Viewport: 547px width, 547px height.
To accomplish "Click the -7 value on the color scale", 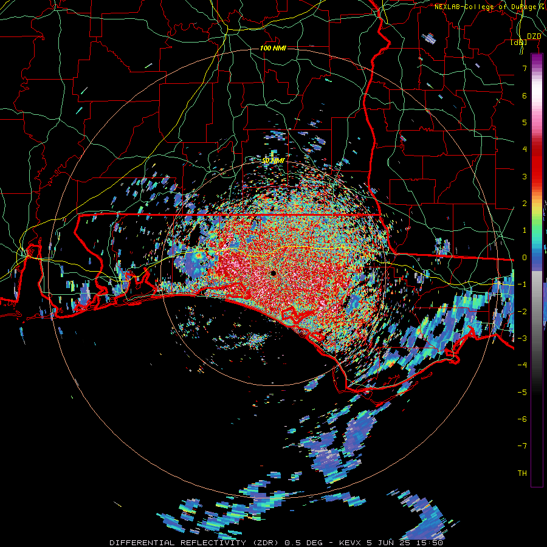I will [x=522, y=446].
